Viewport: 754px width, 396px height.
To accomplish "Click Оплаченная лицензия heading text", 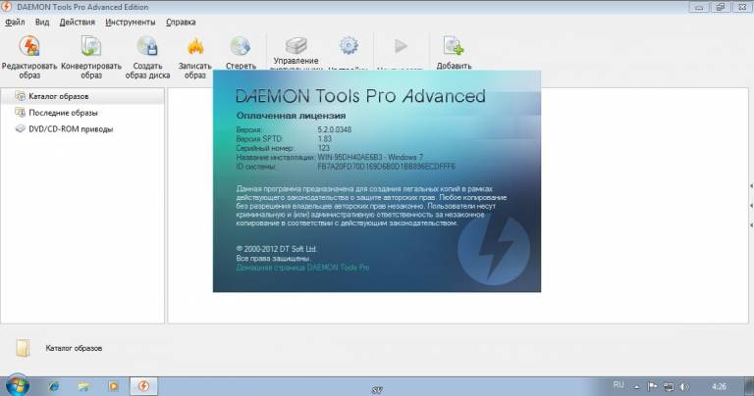I will click(291, 116).
